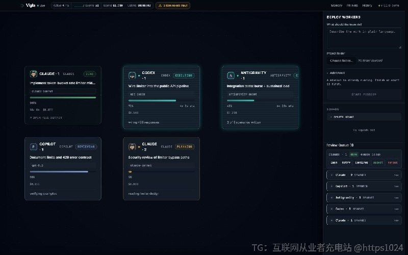Reject the Claude · 1 review item
The width and height of the screenshot is (408, 255).
(393, 163)
